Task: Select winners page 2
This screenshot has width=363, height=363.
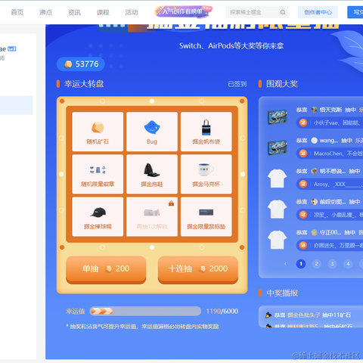Action: (x=317, y=264)
